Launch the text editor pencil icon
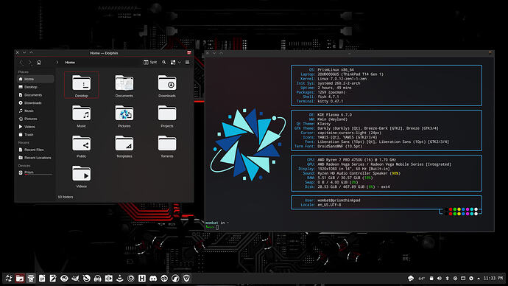Image resolution: width=508 pixels, height=286 pixels. click(53, 278)
